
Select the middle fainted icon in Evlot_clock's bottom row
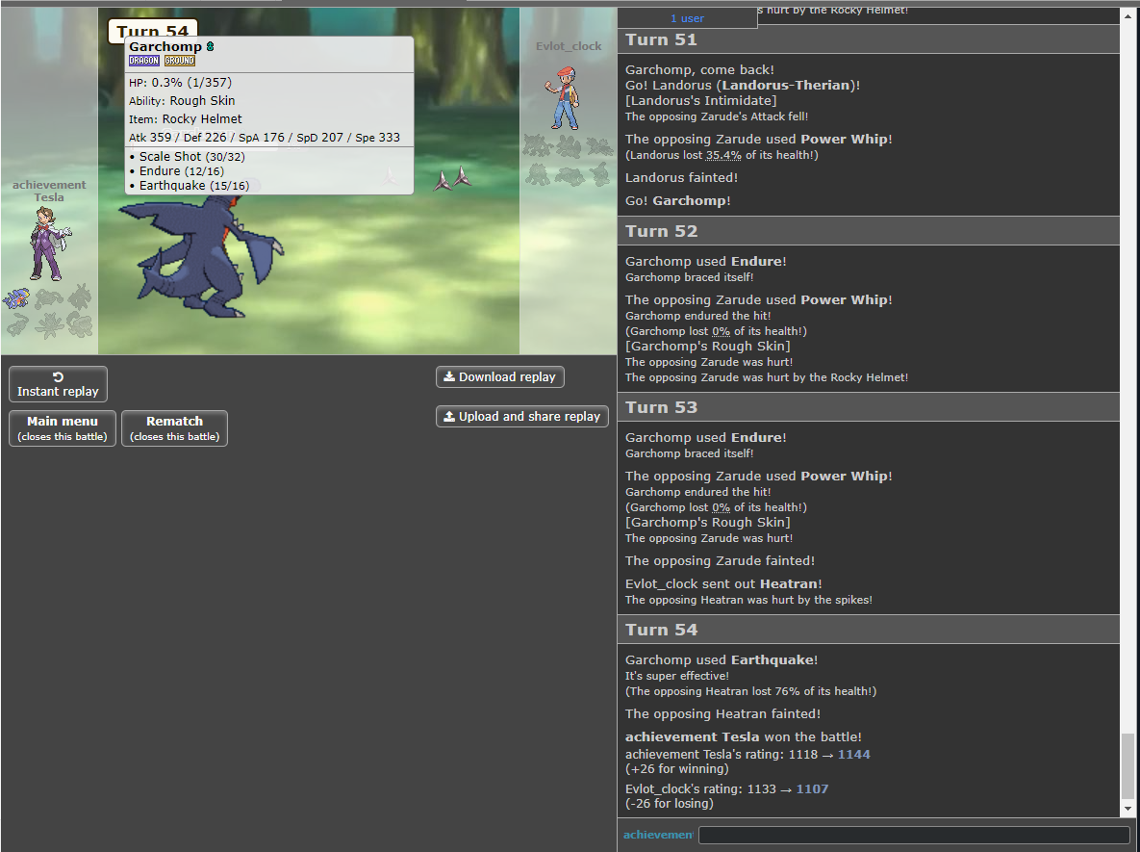pyautogui.click(x=569, y=174)
